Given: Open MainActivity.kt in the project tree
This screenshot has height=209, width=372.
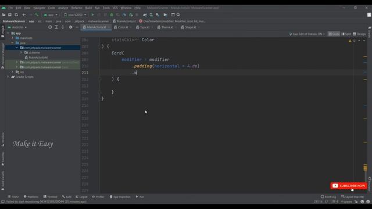Looking at the screenshot, I should click(x=38, y=57).
